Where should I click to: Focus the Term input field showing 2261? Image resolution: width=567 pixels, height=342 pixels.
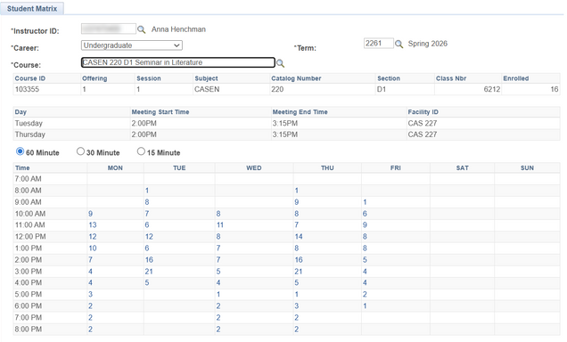378,44
